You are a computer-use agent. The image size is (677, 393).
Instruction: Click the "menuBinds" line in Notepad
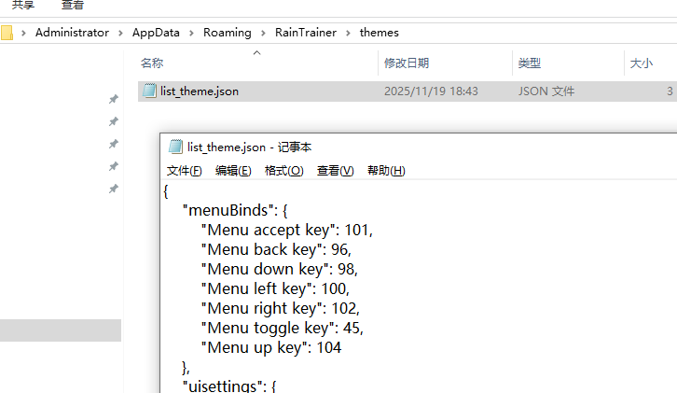(x=235, y=211)
